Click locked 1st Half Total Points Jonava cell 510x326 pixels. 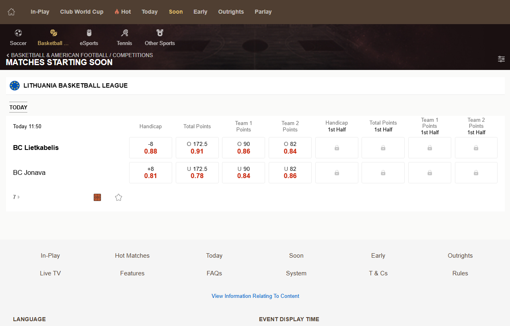(383, 172)
